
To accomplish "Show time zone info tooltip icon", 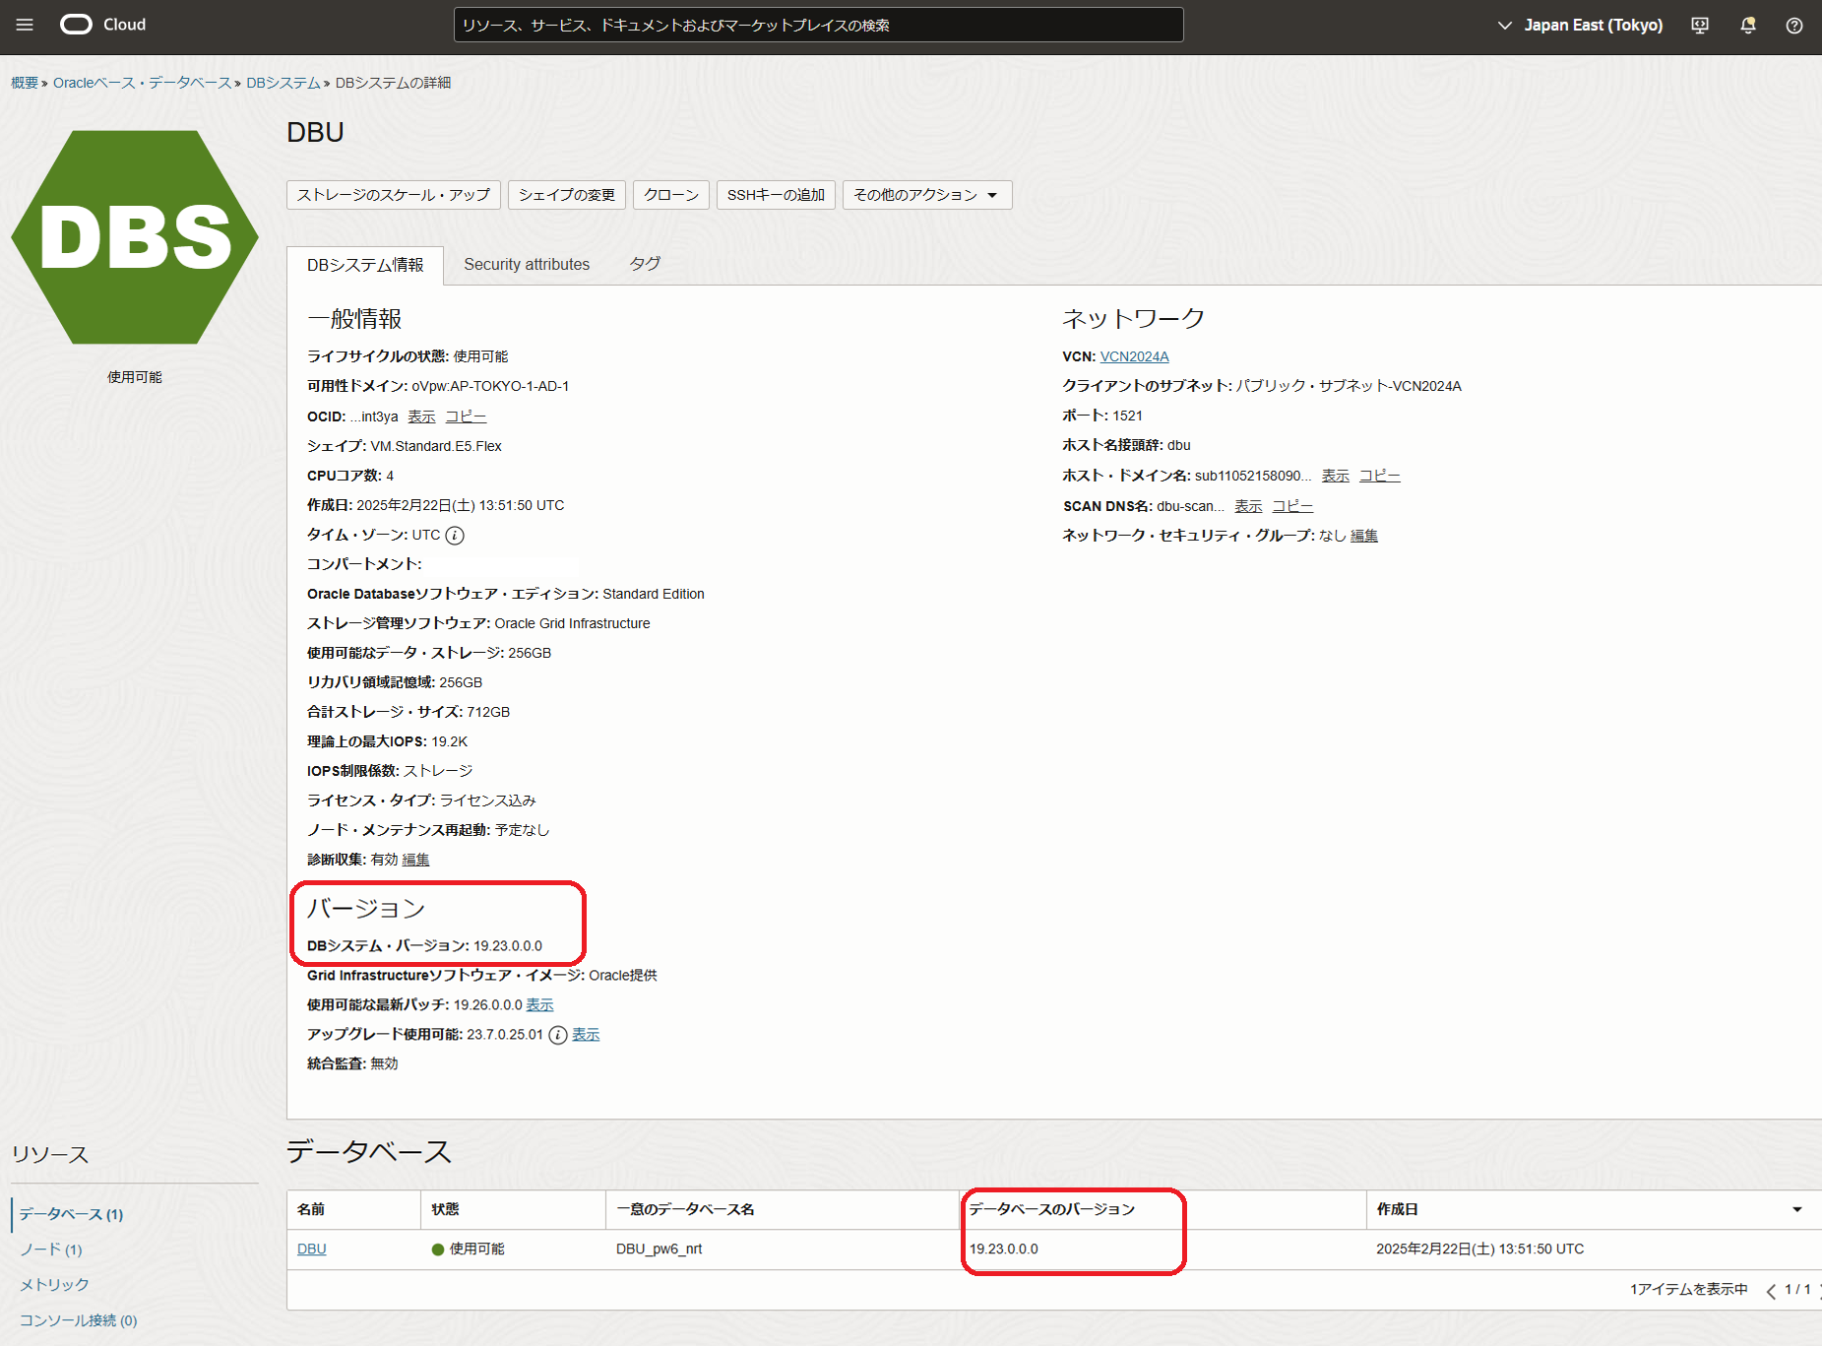I will coord(455,536).
